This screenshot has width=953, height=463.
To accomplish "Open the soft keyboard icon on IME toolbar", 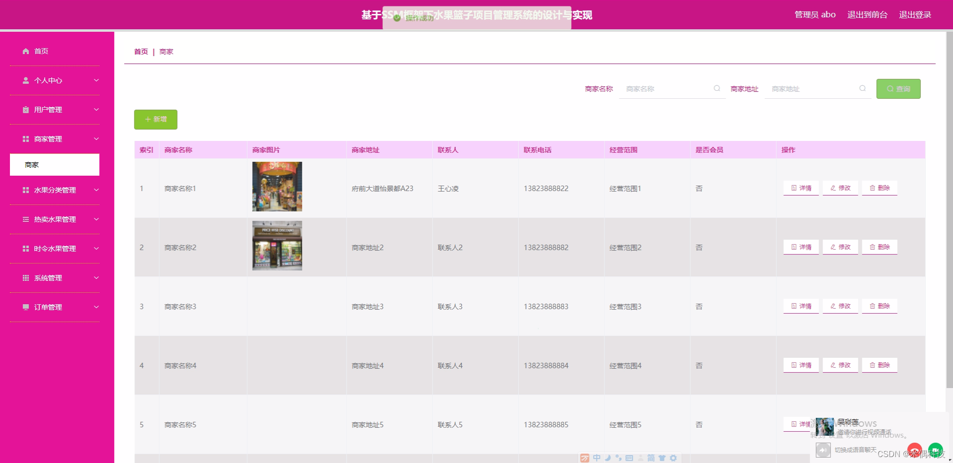I will click(x=629, y=458).
